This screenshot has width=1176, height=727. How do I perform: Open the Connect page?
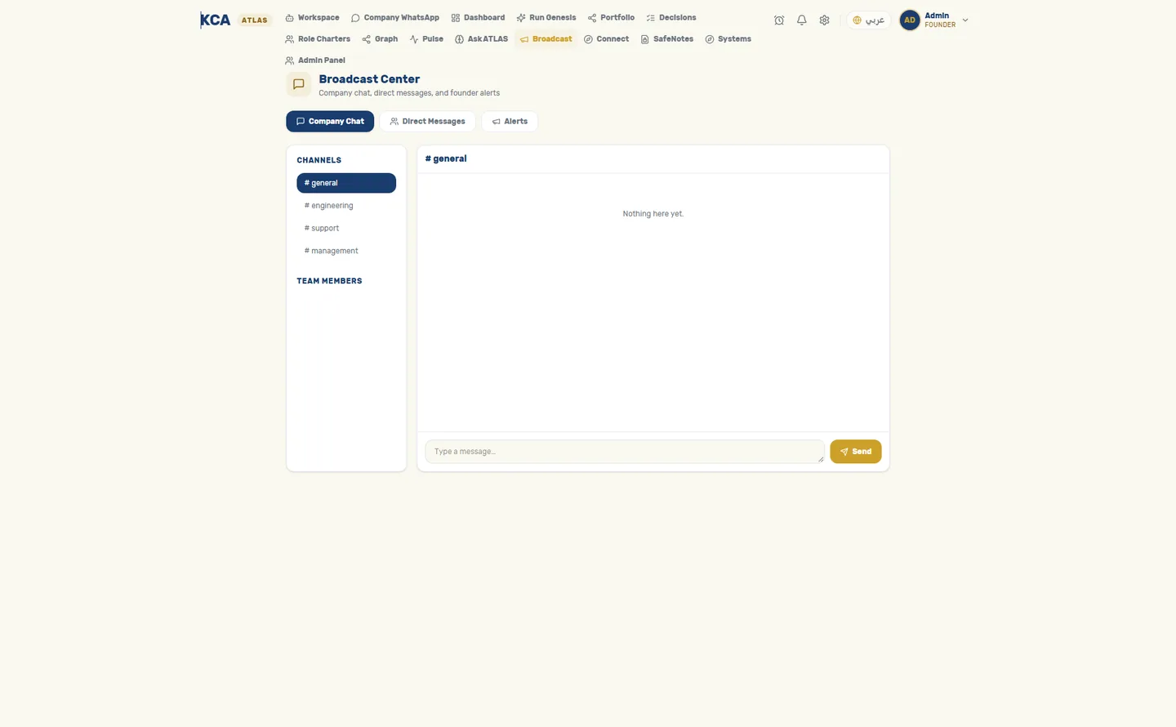pyautogui.click(x=606, y=39)
